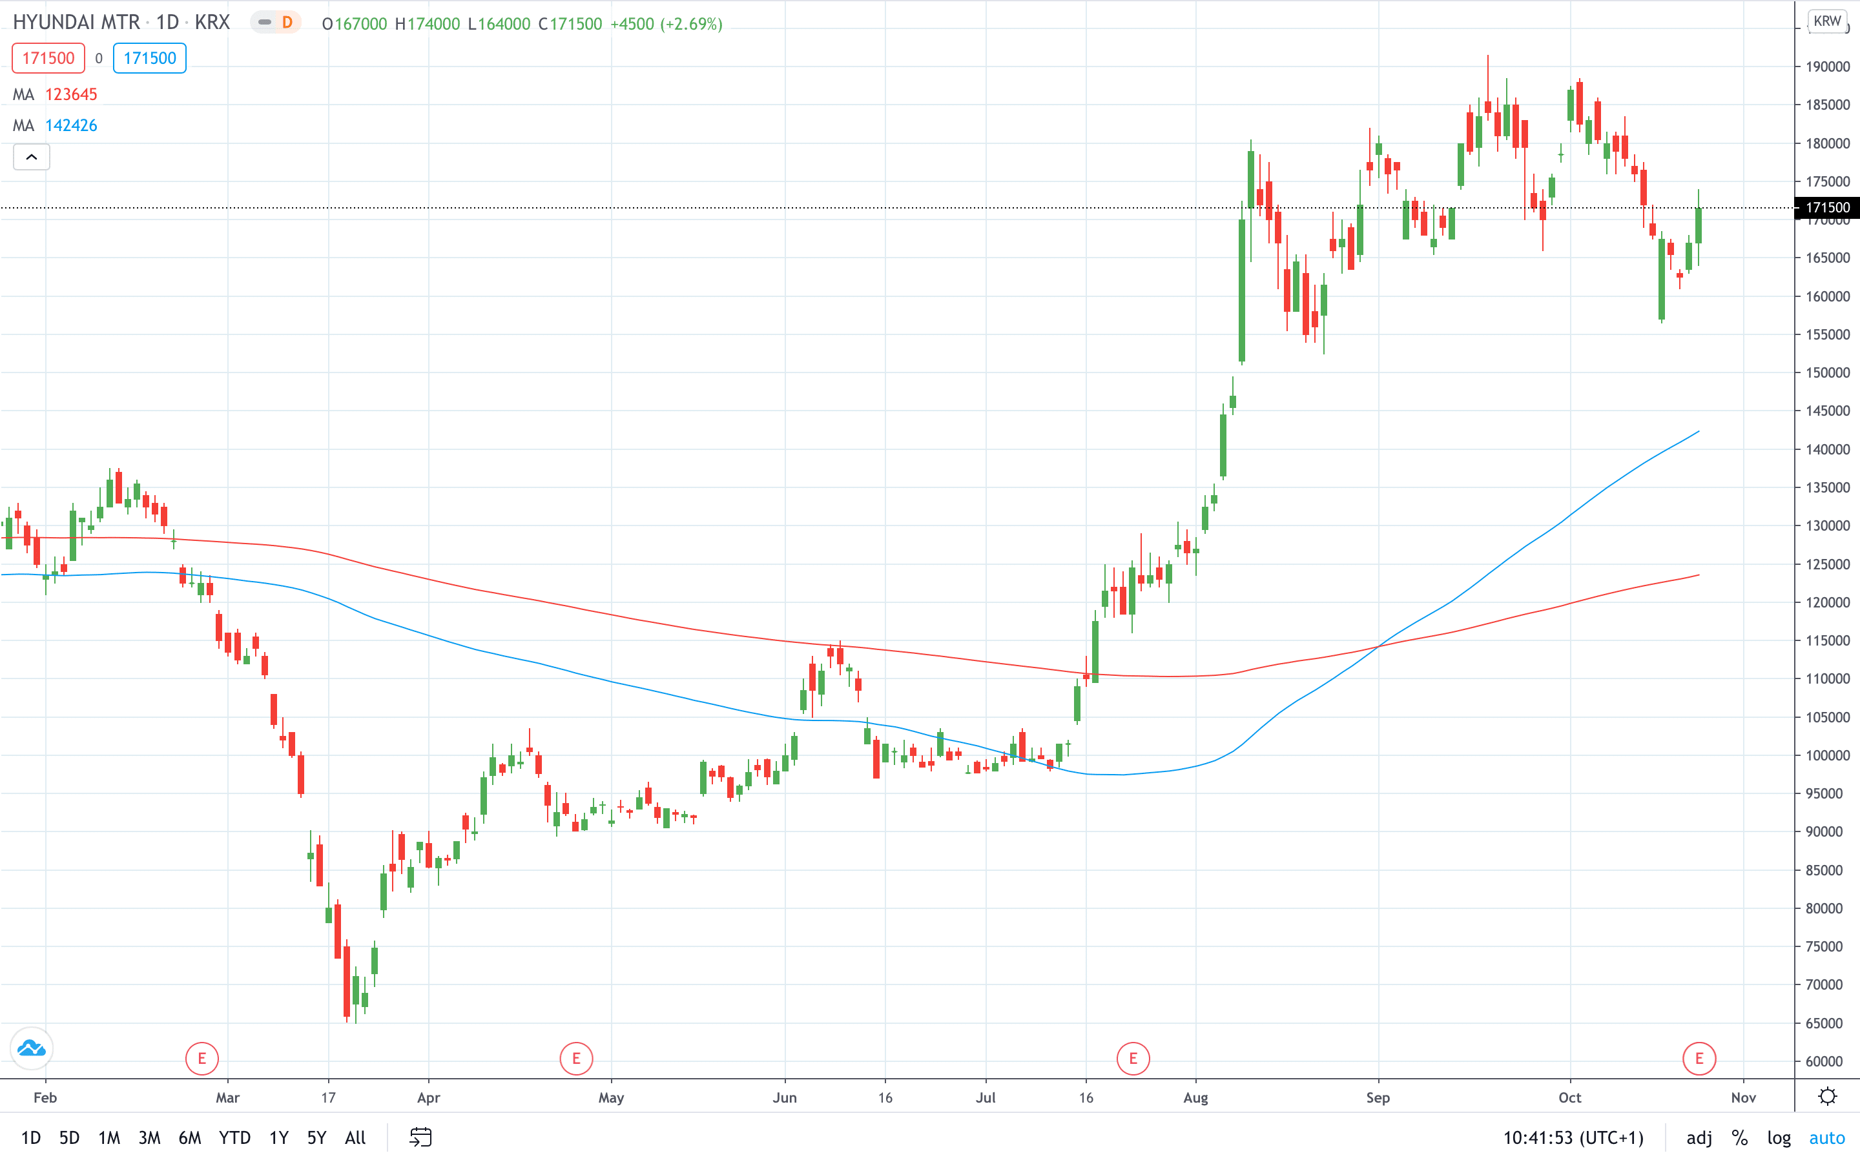
Task: Click the red earnings E marker near March
Action: click(x=202, y=1058)
